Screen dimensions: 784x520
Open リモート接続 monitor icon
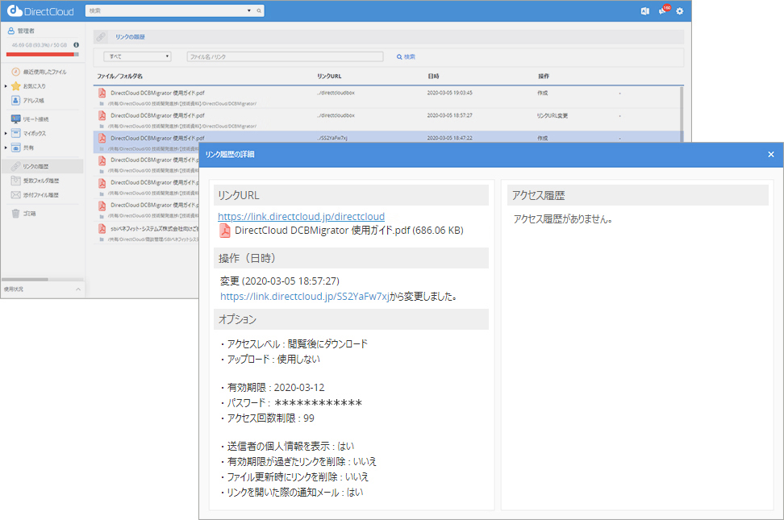tap(15, 119)
